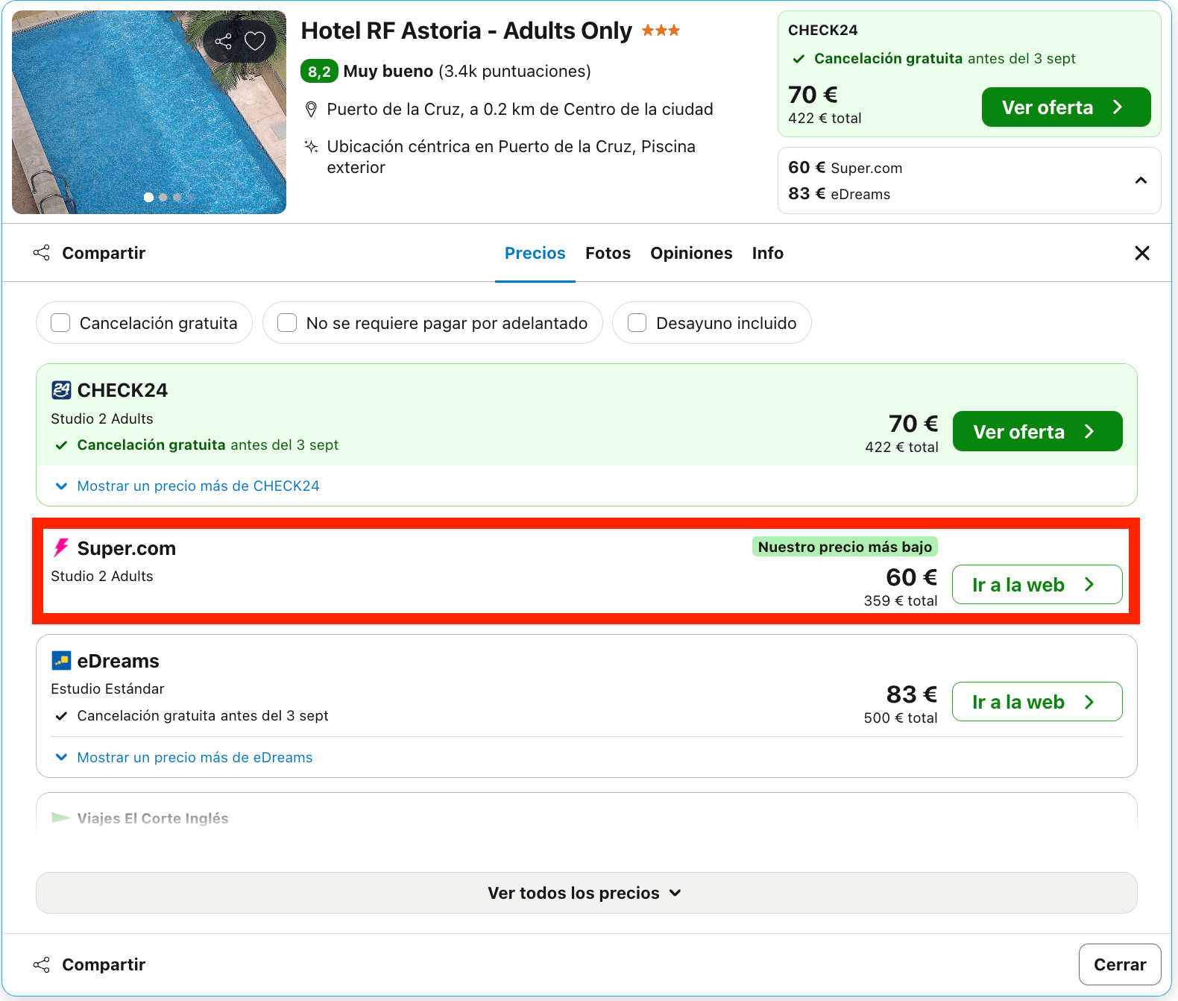Click the Cerrar button
The width and height of the screenshot is (1178, 1001).
1120,964
